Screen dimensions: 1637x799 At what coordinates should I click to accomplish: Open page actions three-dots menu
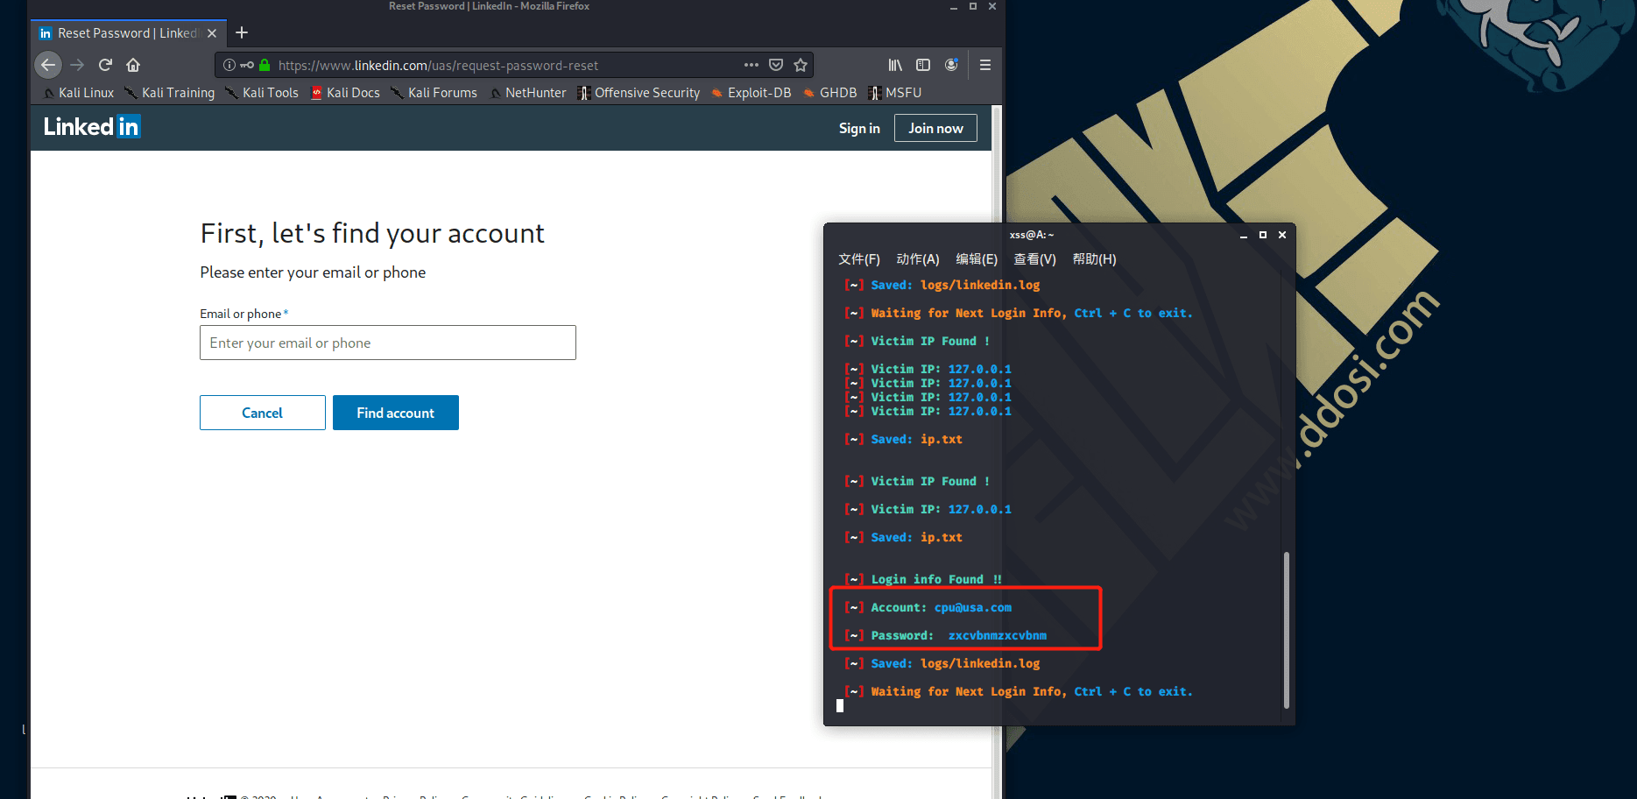click(751, 65)
